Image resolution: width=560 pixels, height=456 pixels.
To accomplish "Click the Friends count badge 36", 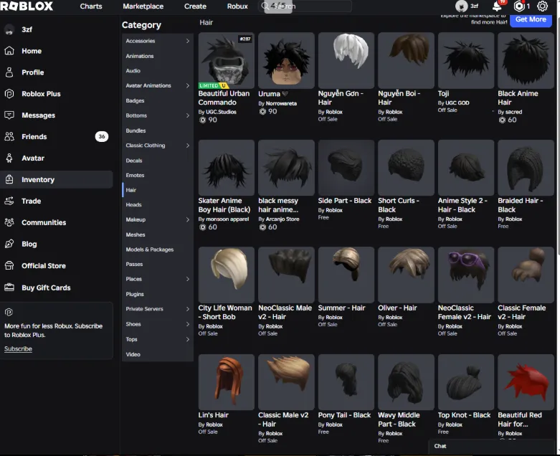I will [102, 136].
